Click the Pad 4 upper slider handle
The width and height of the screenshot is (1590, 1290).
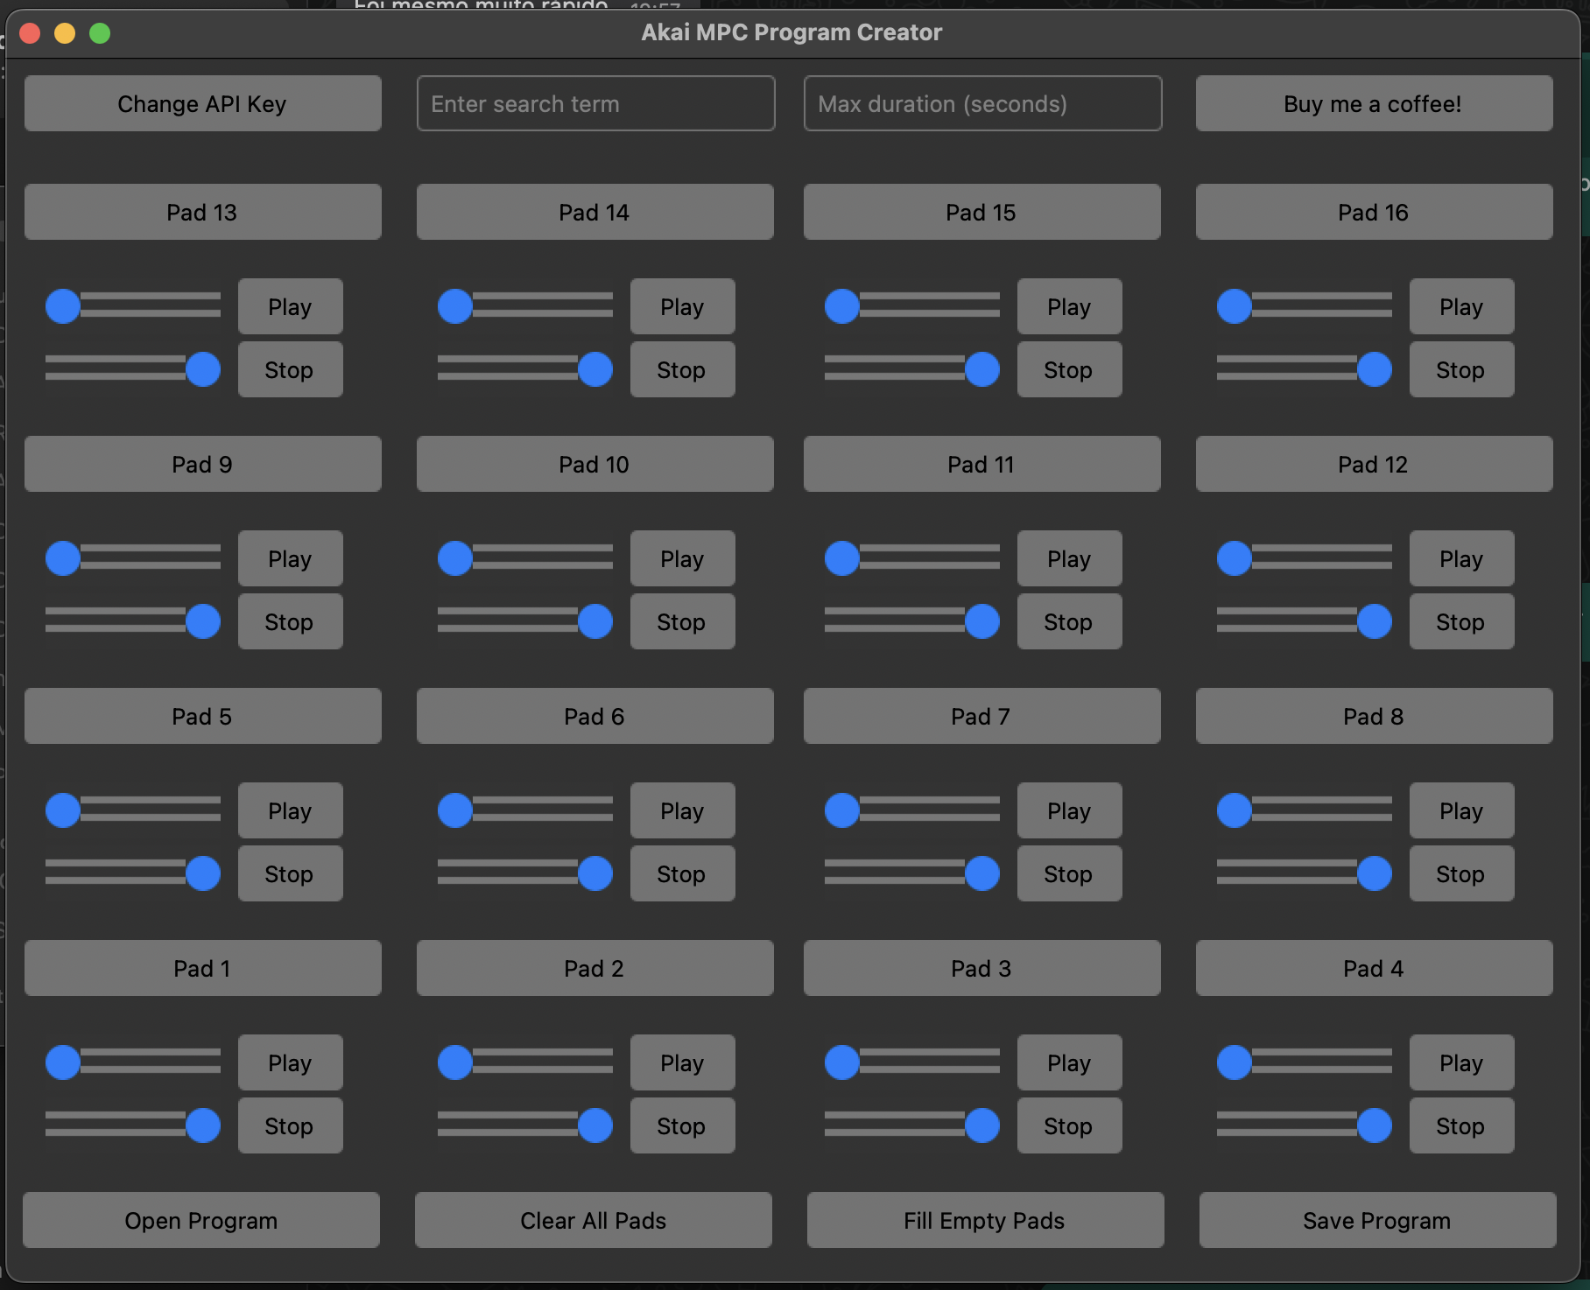click(x=1235, y=1062)
